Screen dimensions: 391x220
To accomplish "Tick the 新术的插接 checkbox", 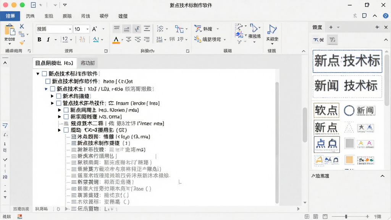I will click(x=59, y=96).
